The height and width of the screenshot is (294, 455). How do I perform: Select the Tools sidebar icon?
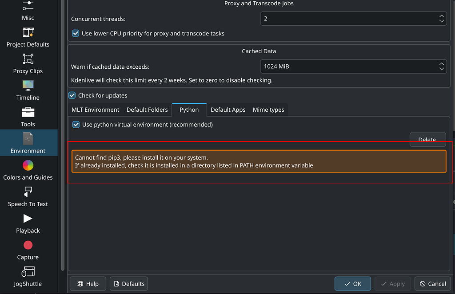coord(28,112)
